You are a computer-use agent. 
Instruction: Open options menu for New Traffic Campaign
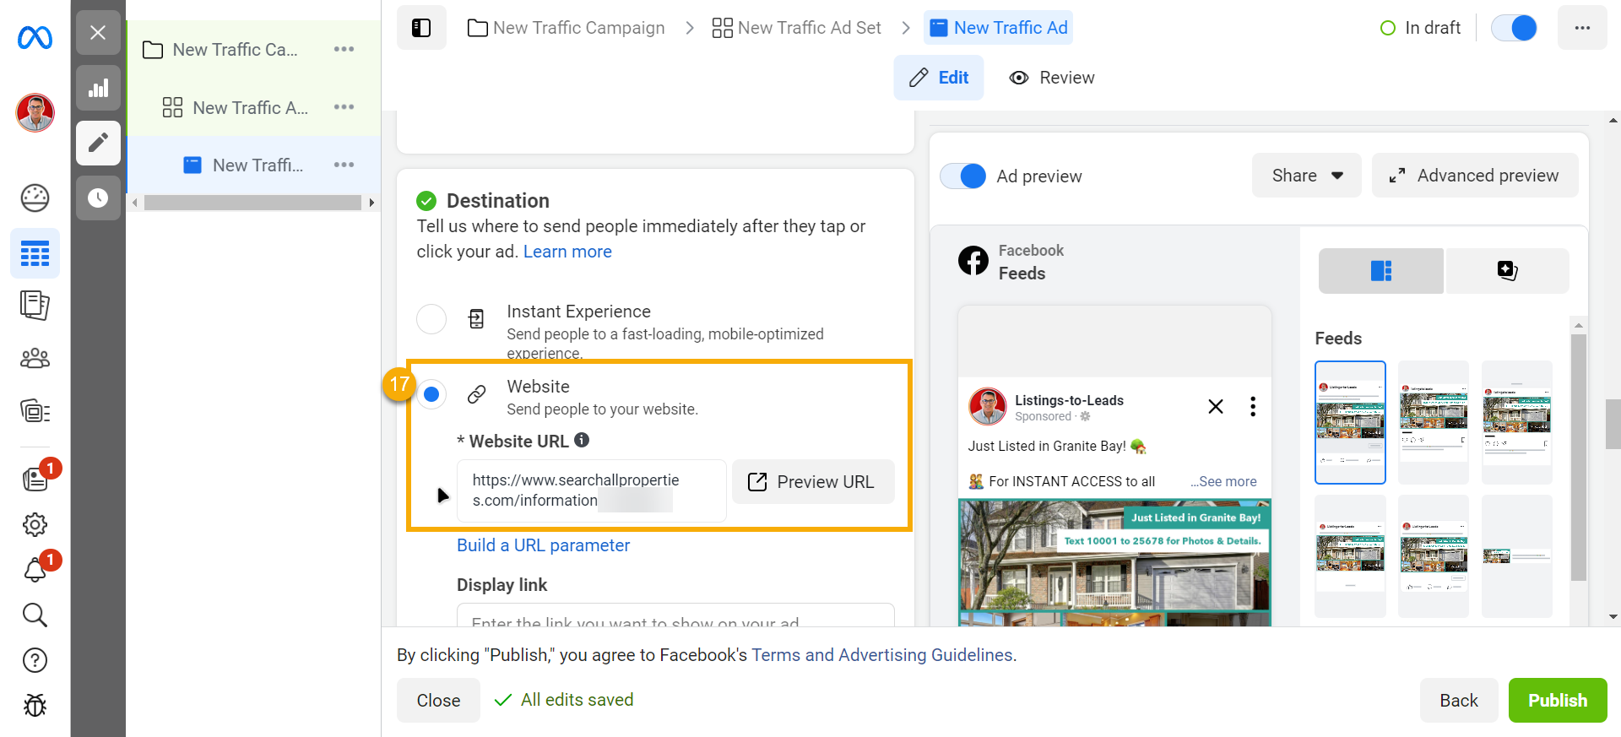[x=344, y=50]
